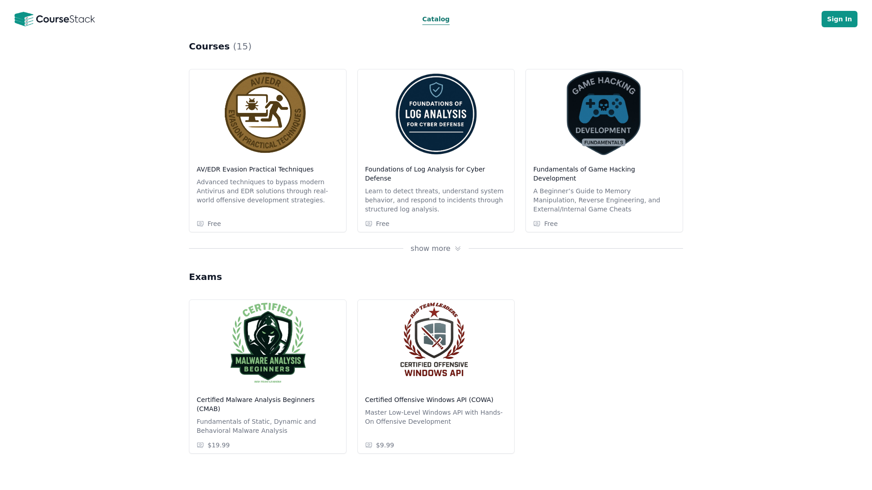
Task: Open Foundations of Log Analysis badge image
Action: (436, 114)
